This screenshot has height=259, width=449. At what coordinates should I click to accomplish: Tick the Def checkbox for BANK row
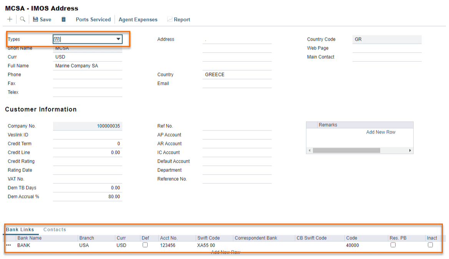[145, 245]
